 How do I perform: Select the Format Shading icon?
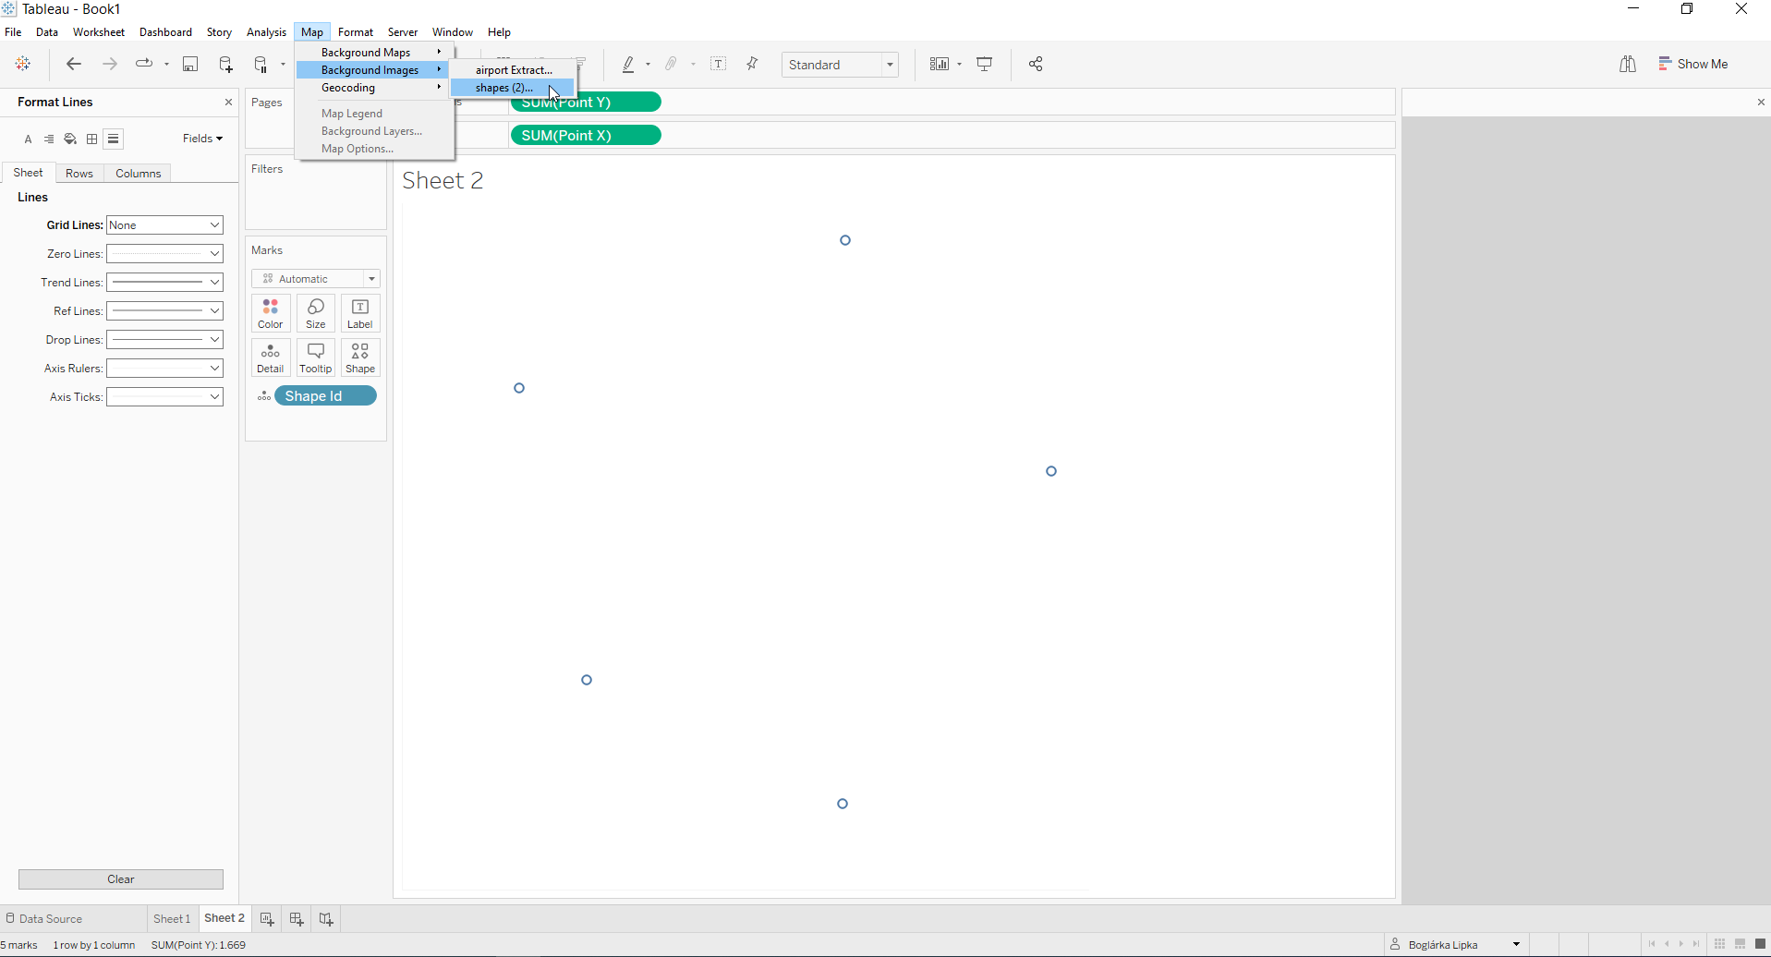70,139
